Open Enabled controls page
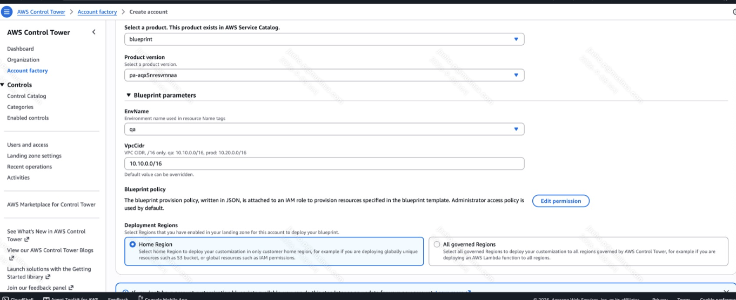This screenshot has width=736, height=300. pos(28,118)
